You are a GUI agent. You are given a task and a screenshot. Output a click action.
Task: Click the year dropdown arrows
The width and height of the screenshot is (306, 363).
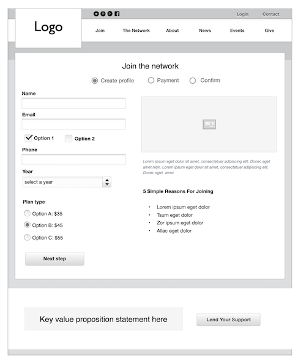[x=107, y=182]
